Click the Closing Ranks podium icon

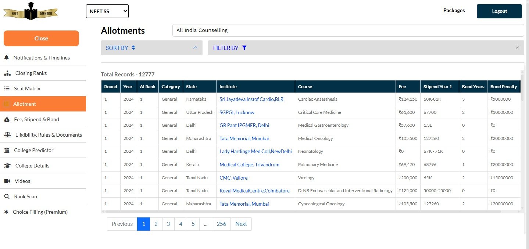point(7,73)
